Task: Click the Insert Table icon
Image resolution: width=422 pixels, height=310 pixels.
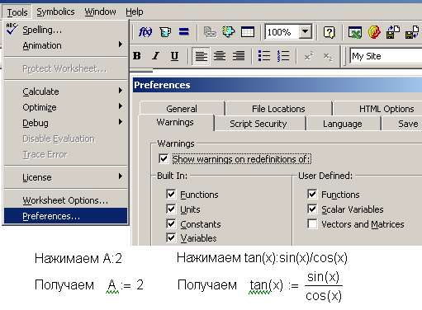Action: [x=248, y=32]
